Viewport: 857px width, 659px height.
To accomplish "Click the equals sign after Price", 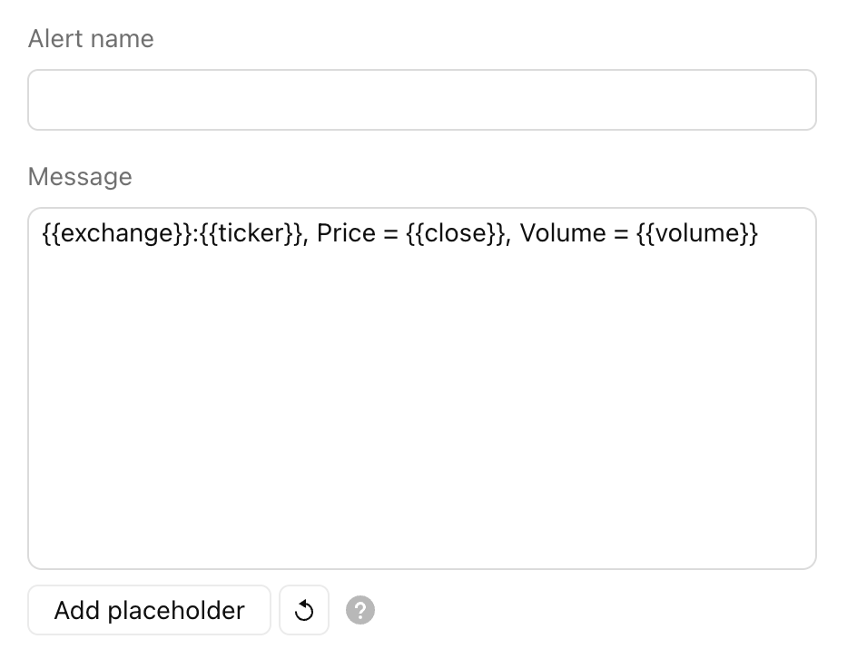I will pyautogui.click(x=390, y=234).
